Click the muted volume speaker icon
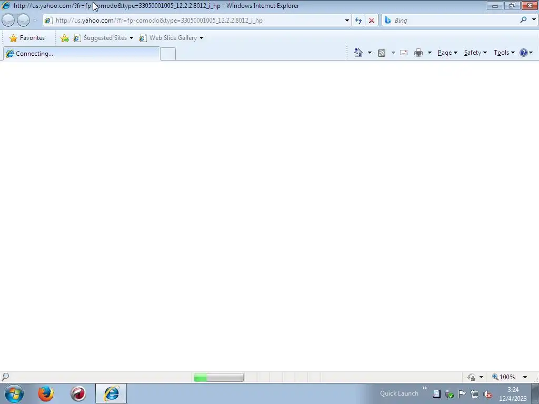This screenshot has width=539, height=404. click(x=487, y=394)
